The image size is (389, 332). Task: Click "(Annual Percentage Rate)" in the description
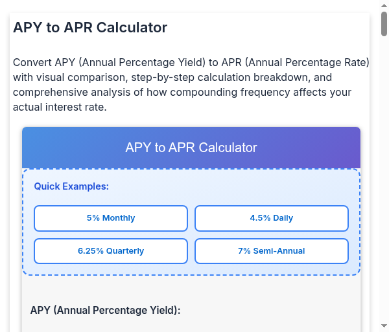(308, 63)
